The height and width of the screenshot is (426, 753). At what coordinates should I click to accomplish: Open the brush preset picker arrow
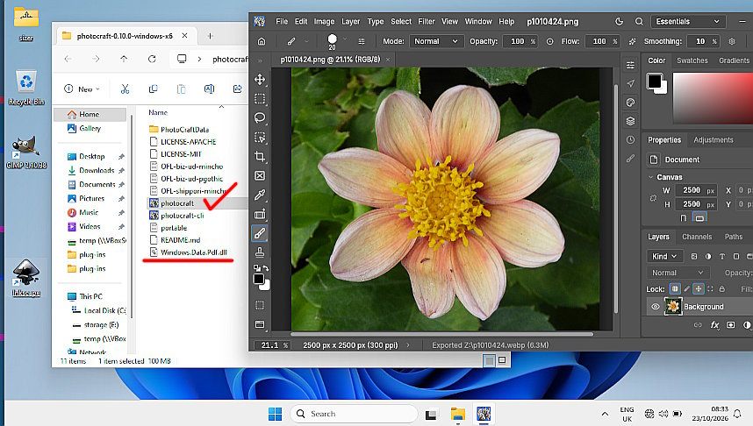(x=345, y=39)
